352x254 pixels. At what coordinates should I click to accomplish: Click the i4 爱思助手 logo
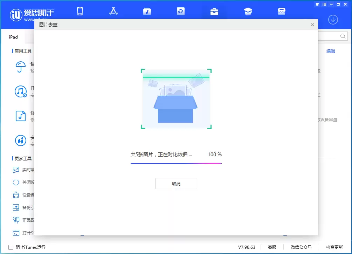tap(32, 15)
